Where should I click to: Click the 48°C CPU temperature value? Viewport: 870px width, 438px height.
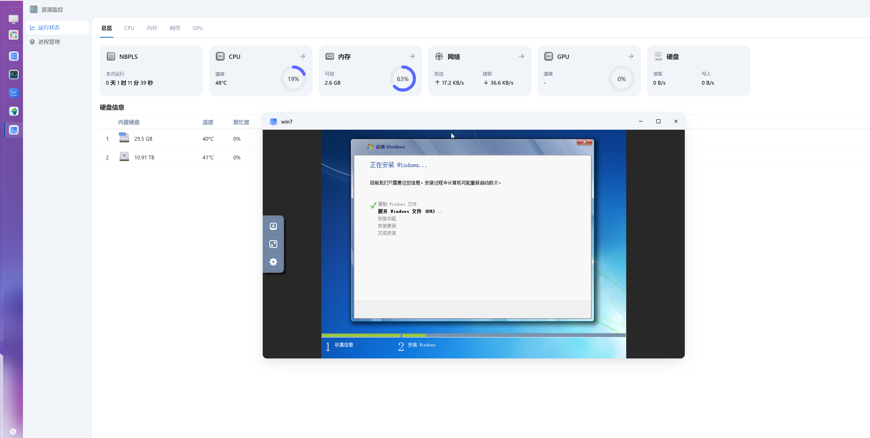coord(221,83)
